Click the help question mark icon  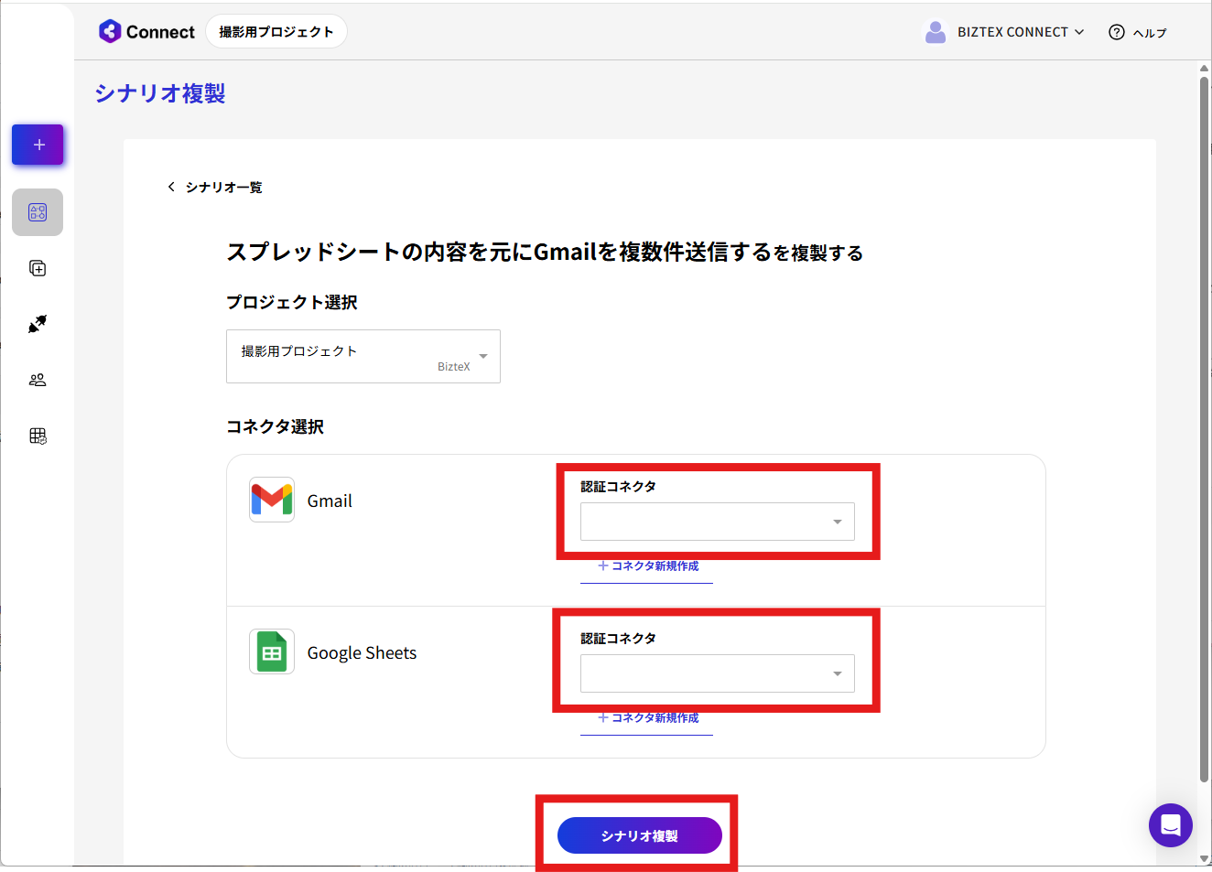point(1117,32)
